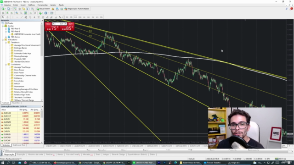Switch timeframe to M30

80,17
